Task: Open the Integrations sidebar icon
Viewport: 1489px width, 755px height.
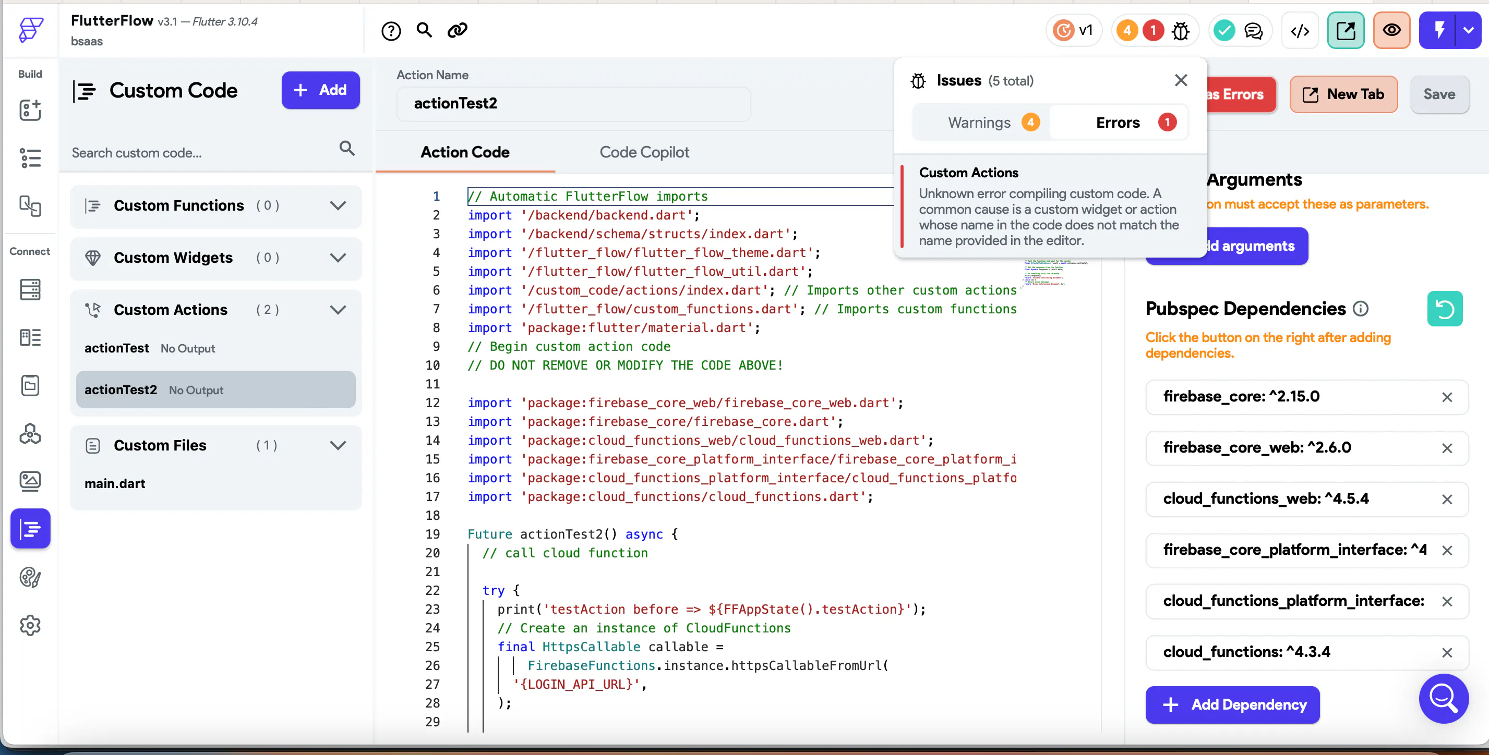Action: click(30, 433)
